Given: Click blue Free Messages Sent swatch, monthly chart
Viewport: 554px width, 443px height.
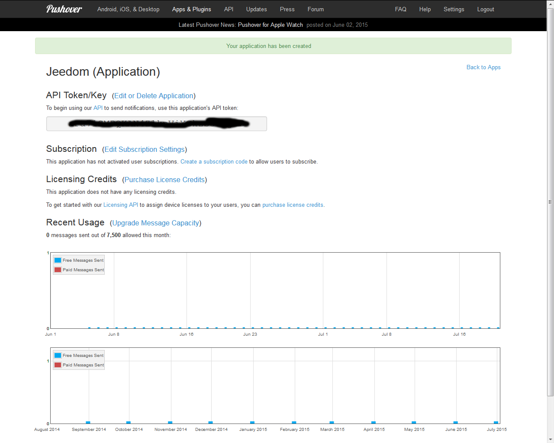Looking at the screenshot, I should coord(58,355).
